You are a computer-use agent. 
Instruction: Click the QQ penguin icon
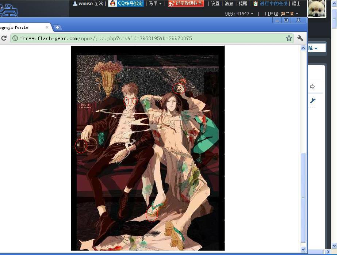point(112,4)
